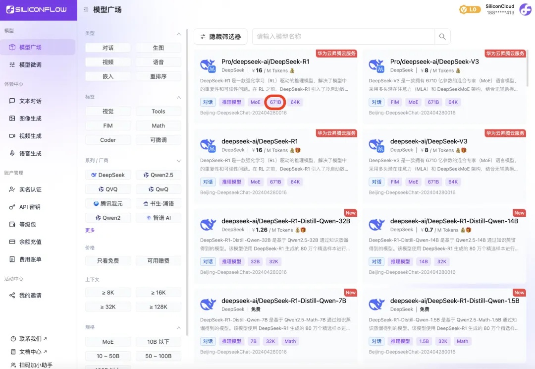Filter by 腾讯混元 vendor

(108, 204)
